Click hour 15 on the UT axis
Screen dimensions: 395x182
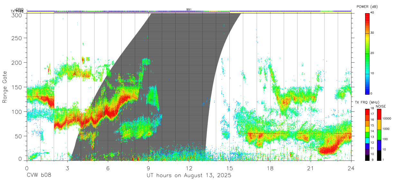pyautogui.click(x=230, y=168)
